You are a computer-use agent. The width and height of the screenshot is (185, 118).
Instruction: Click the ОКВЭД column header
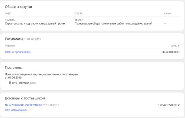point(78,14)
